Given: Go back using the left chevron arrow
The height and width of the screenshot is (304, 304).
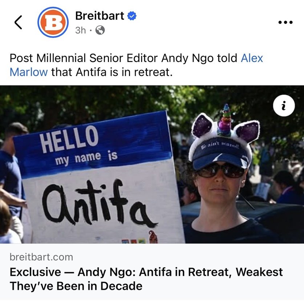Looking at the screenshot, I should 18,22.
